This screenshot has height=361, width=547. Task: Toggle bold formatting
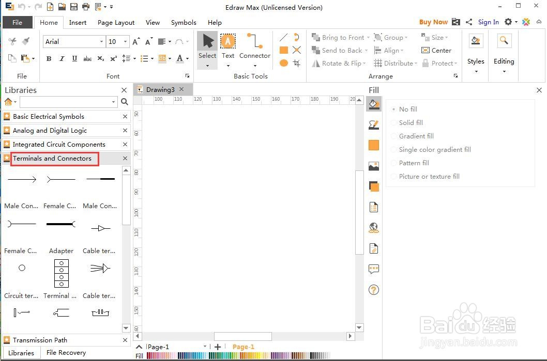tap(49, 58)
